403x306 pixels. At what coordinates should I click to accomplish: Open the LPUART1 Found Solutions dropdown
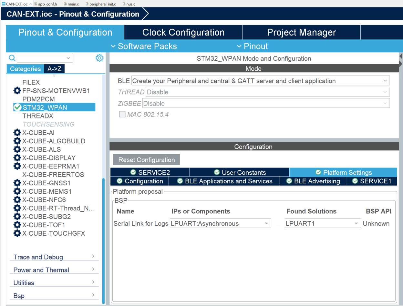(x=323, y=223)
